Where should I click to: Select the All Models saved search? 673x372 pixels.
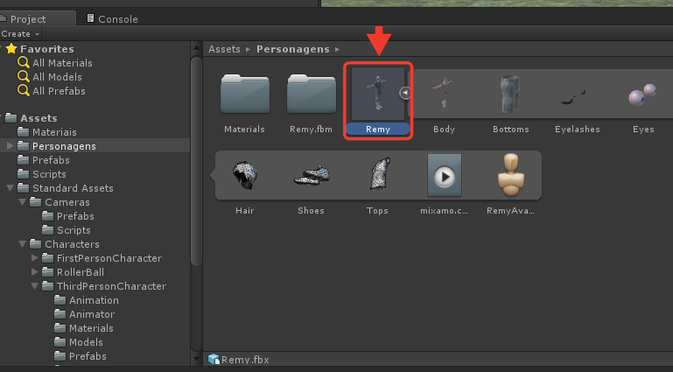(x=50, y=77)
